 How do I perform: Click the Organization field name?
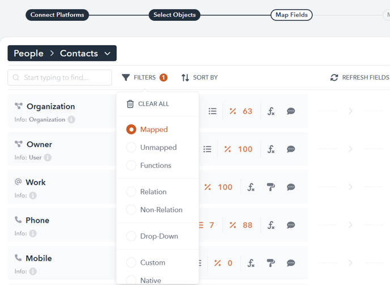tap(51, 106)
